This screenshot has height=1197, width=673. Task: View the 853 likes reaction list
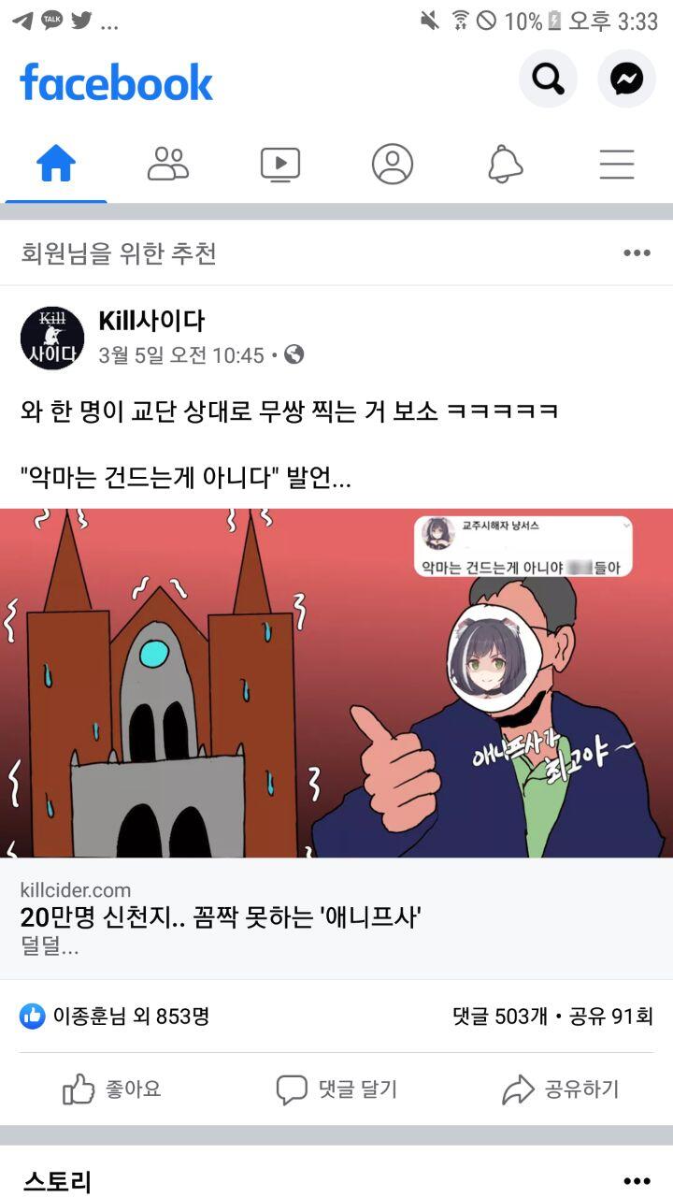(114, 1017)
